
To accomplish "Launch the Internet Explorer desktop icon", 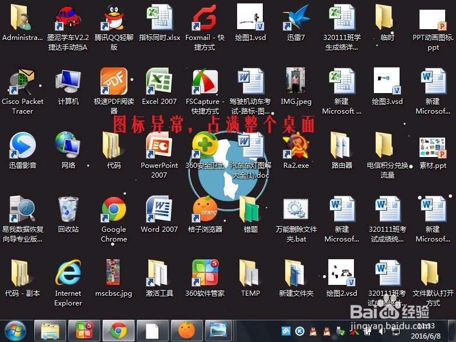I will [x=68, y=273].
